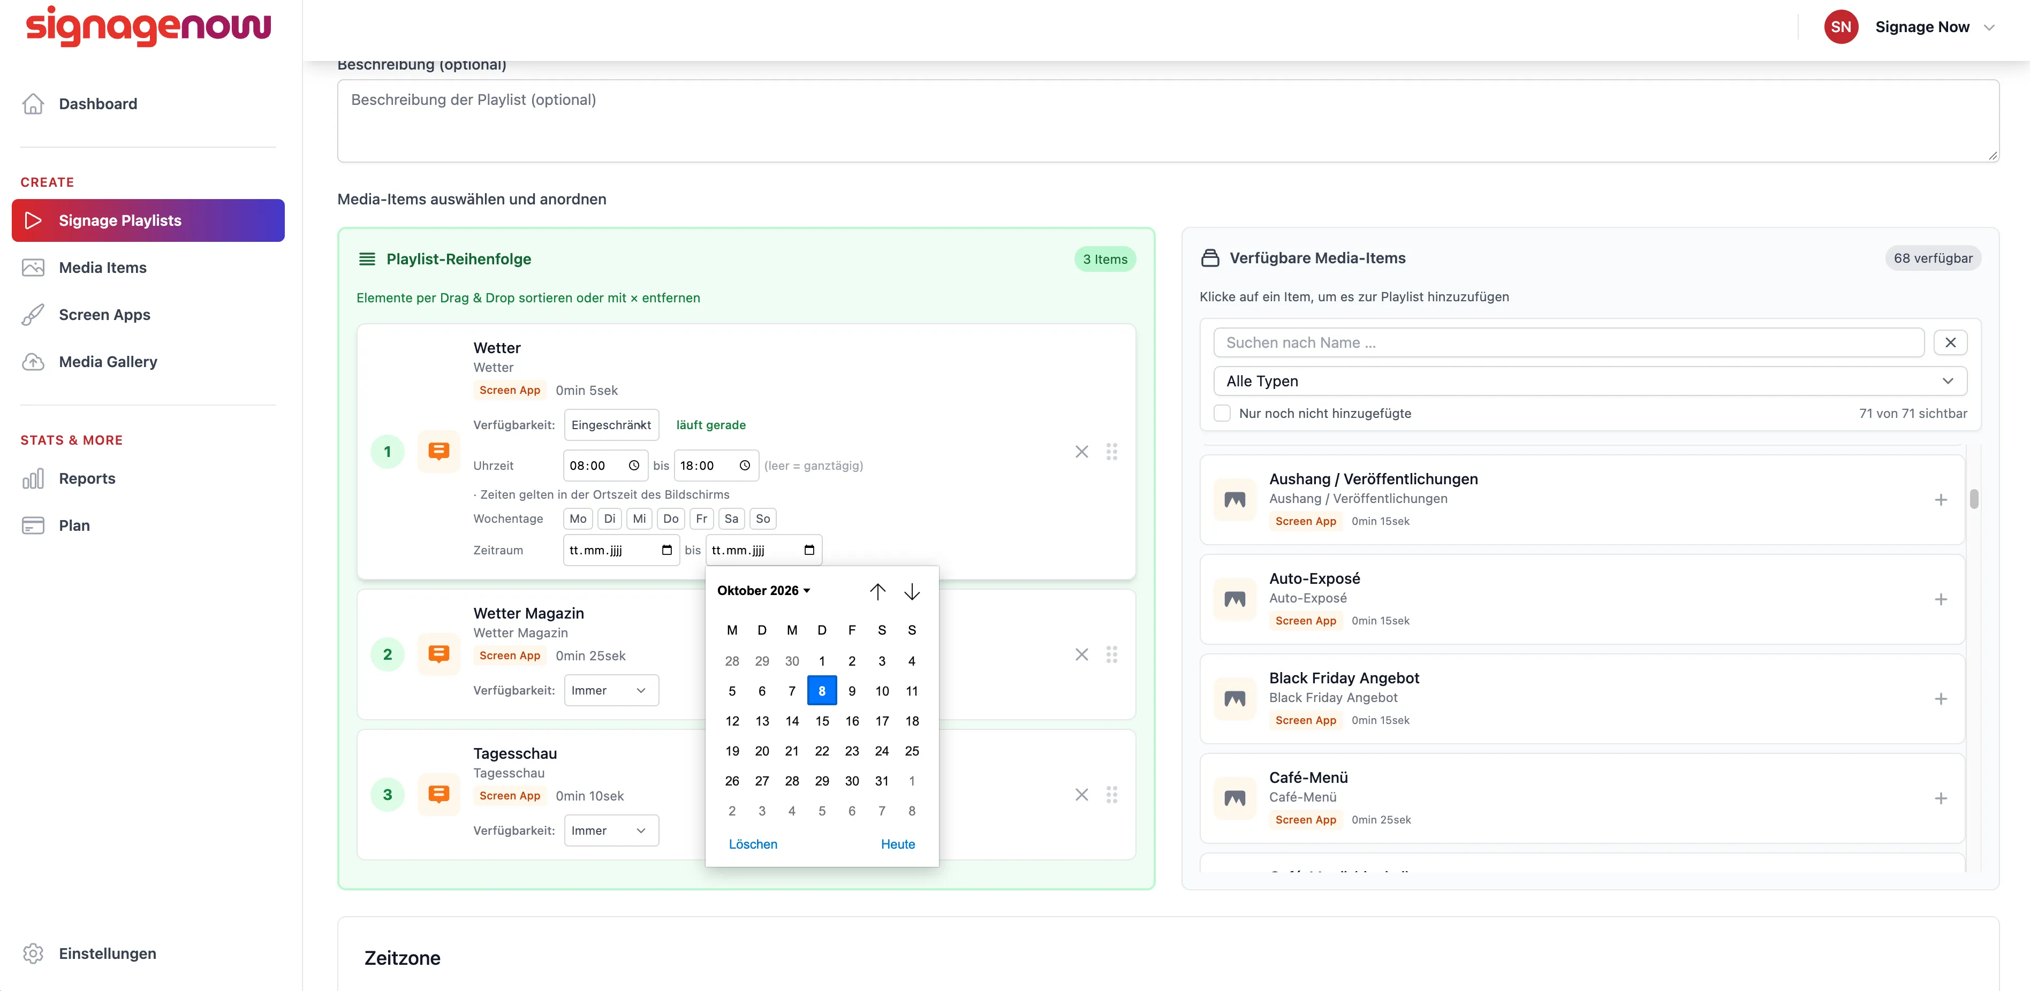This screenshot has width=2030, height=991.
Task: Toggle the Sa weekday button
Action: [x=731, y=519]
